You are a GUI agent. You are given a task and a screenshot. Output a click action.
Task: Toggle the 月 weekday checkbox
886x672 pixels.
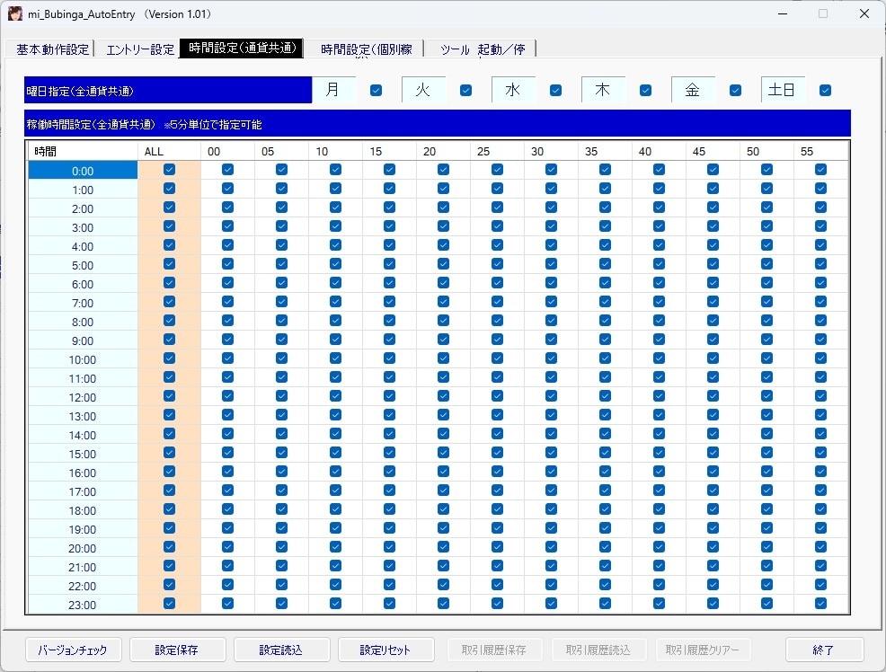pos(376,91)
